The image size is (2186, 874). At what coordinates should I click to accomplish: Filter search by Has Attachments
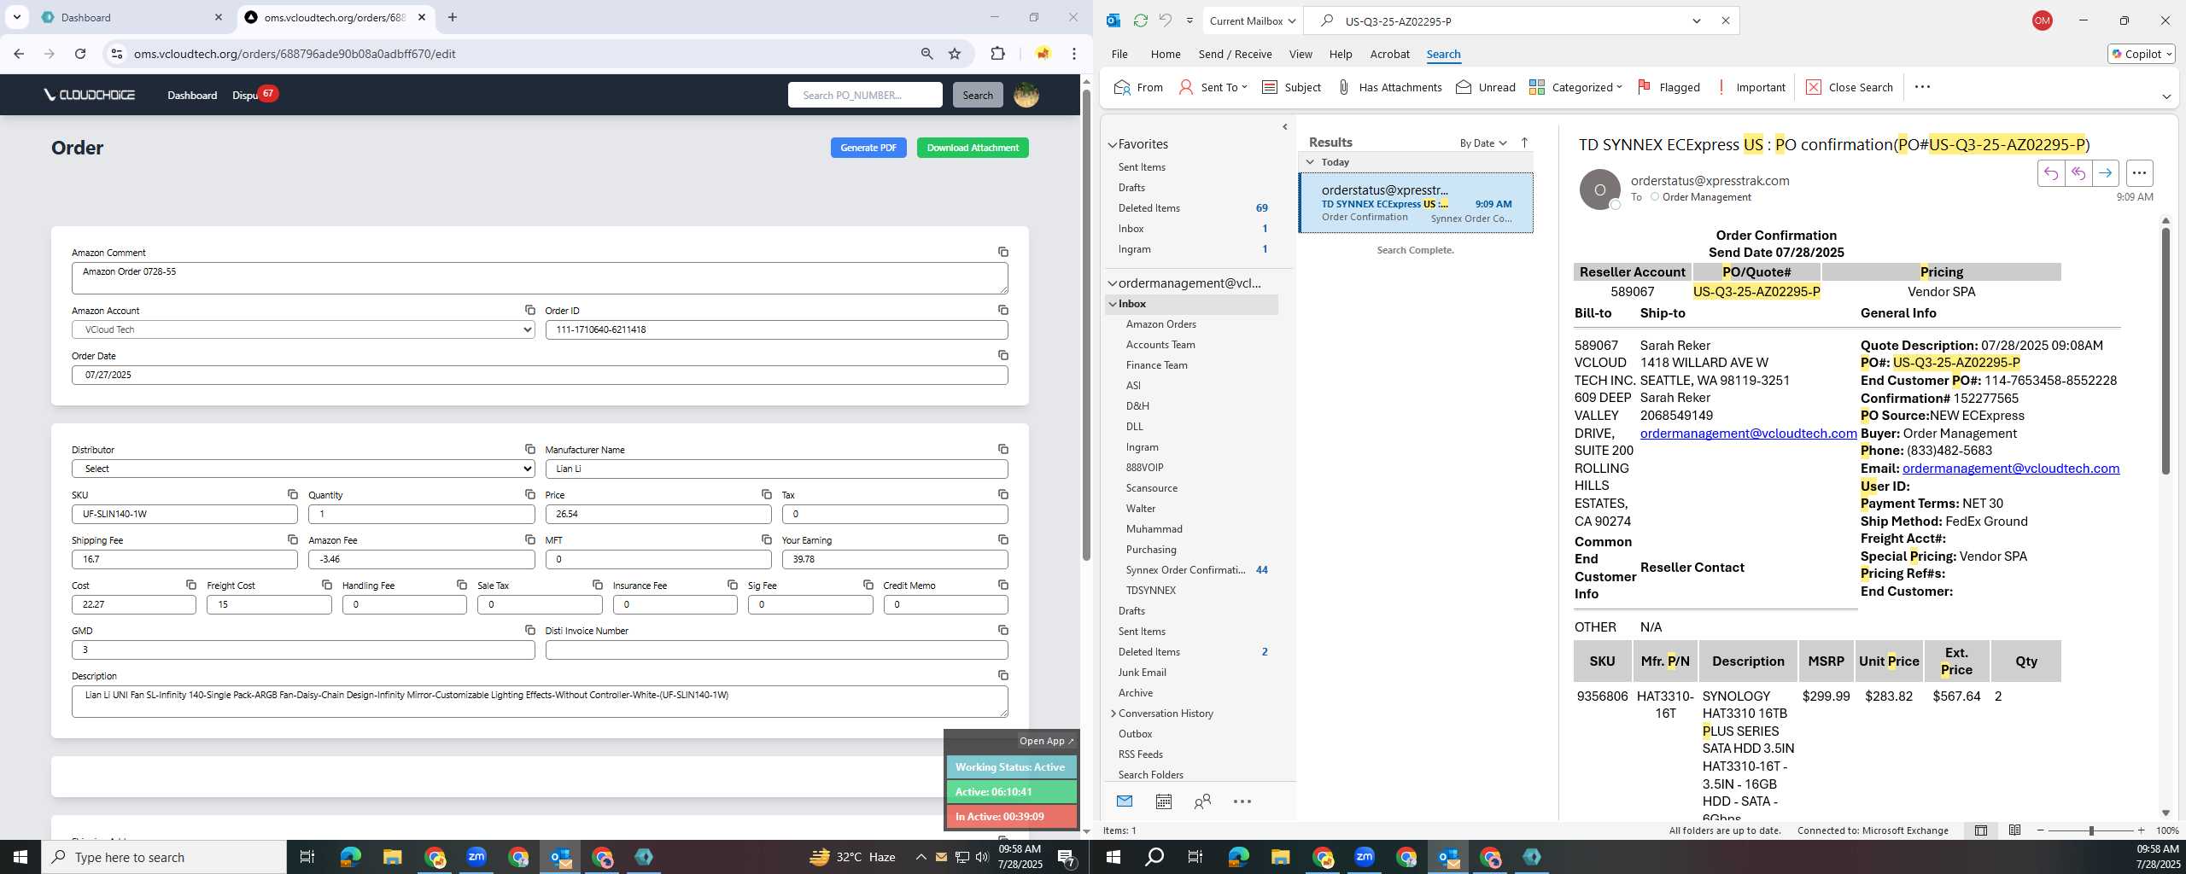click(1389, 87)
